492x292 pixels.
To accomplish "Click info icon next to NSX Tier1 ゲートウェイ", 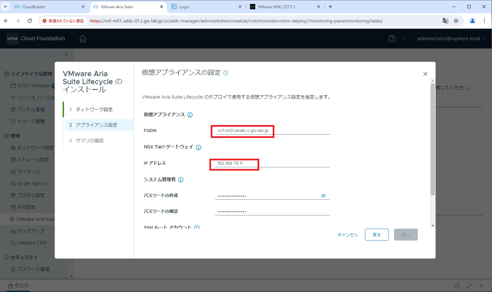I will click(198, 147).
